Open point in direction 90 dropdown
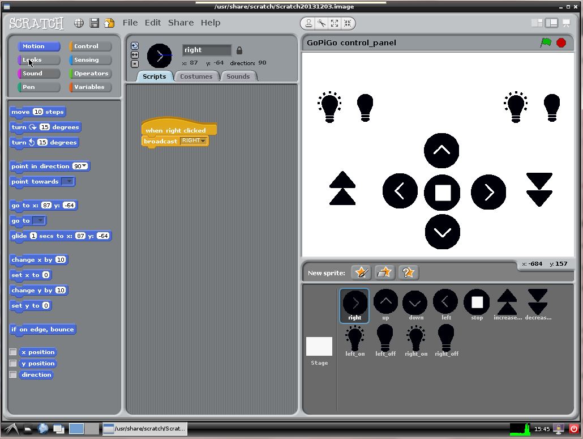The image size is (583, 439). click(x=84, y=166)
